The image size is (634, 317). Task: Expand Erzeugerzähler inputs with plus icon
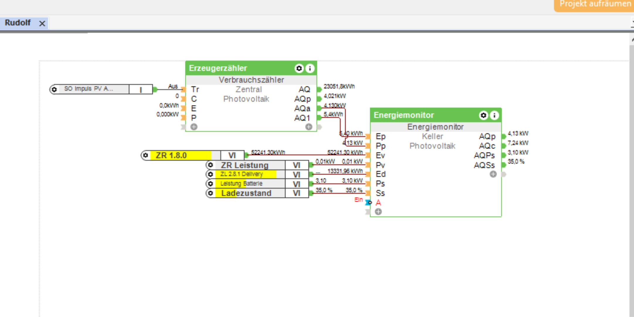point(194,127)
